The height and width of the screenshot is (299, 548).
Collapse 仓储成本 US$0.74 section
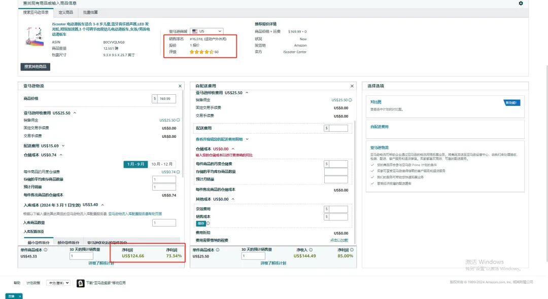[x=61, y=155]
